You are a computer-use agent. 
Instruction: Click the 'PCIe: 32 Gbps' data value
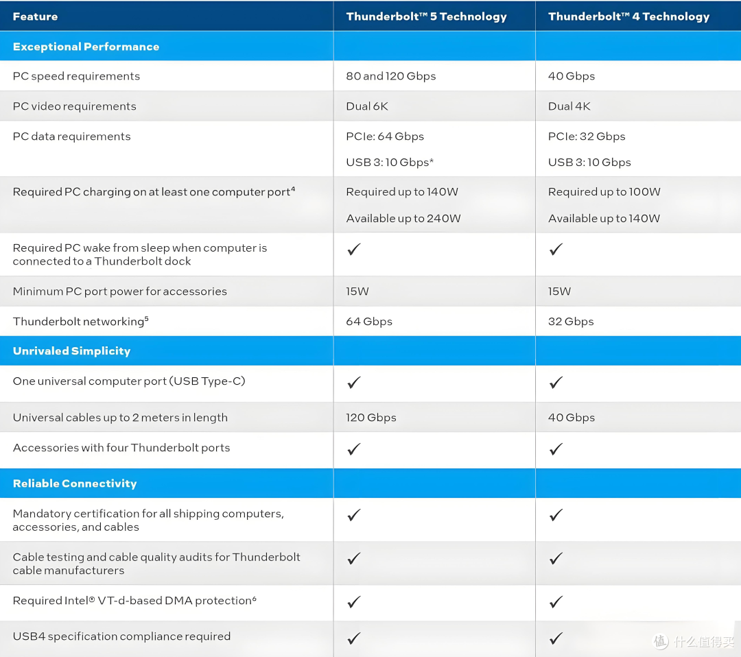587,136
